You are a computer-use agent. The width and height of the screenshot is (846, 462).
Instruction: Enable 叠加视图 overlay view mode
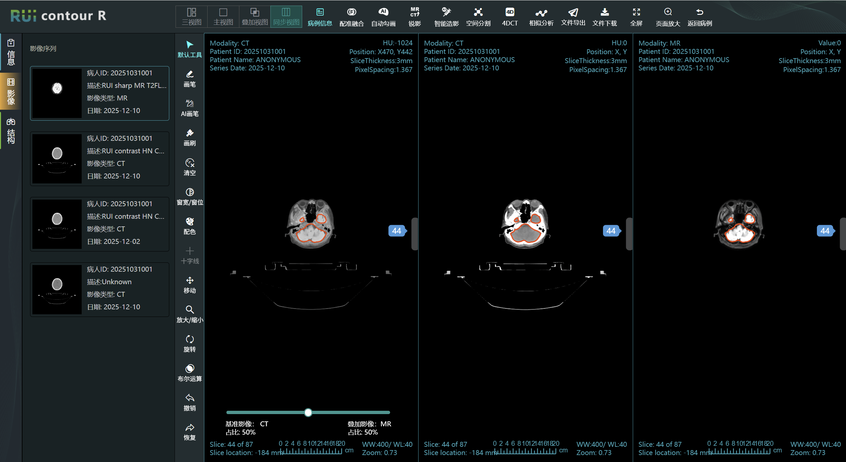click(x=255, y=17)
